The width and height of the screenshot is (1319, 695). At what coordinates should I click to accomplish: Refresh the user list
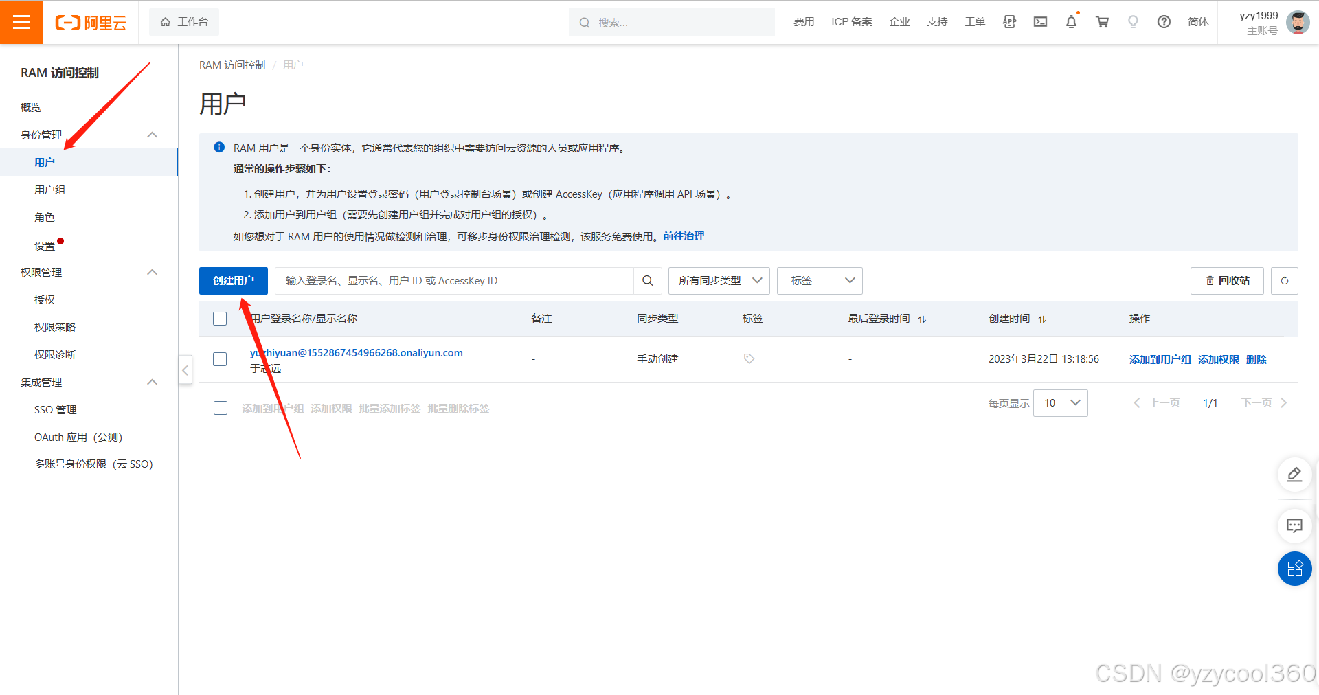[x=1284, y=280]
